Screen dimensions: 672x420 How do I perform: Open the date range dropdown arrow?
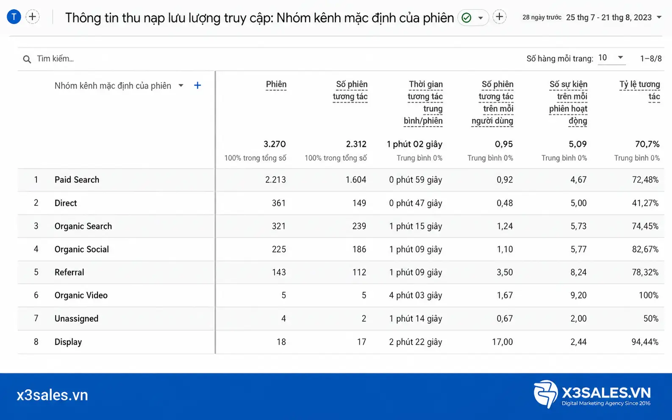point(659,17)
